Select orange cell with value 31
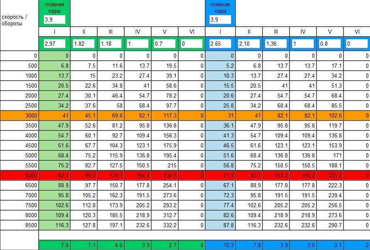Viewport: 370px width, 250px height. [x=220, y=116]
